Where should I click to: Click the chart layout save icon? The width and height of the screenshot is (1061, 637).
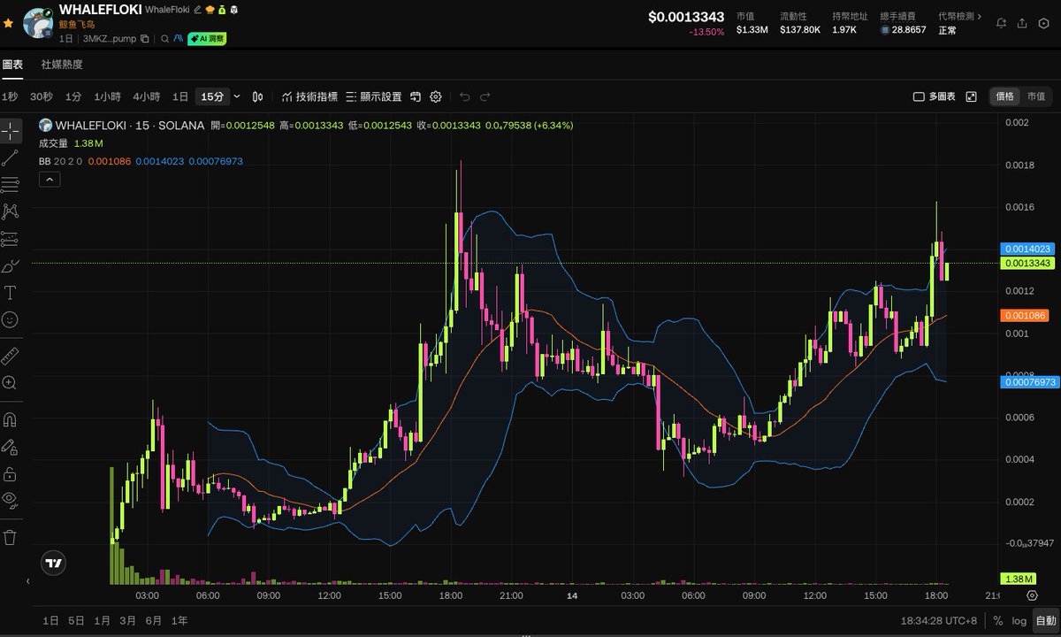point(416,96)
